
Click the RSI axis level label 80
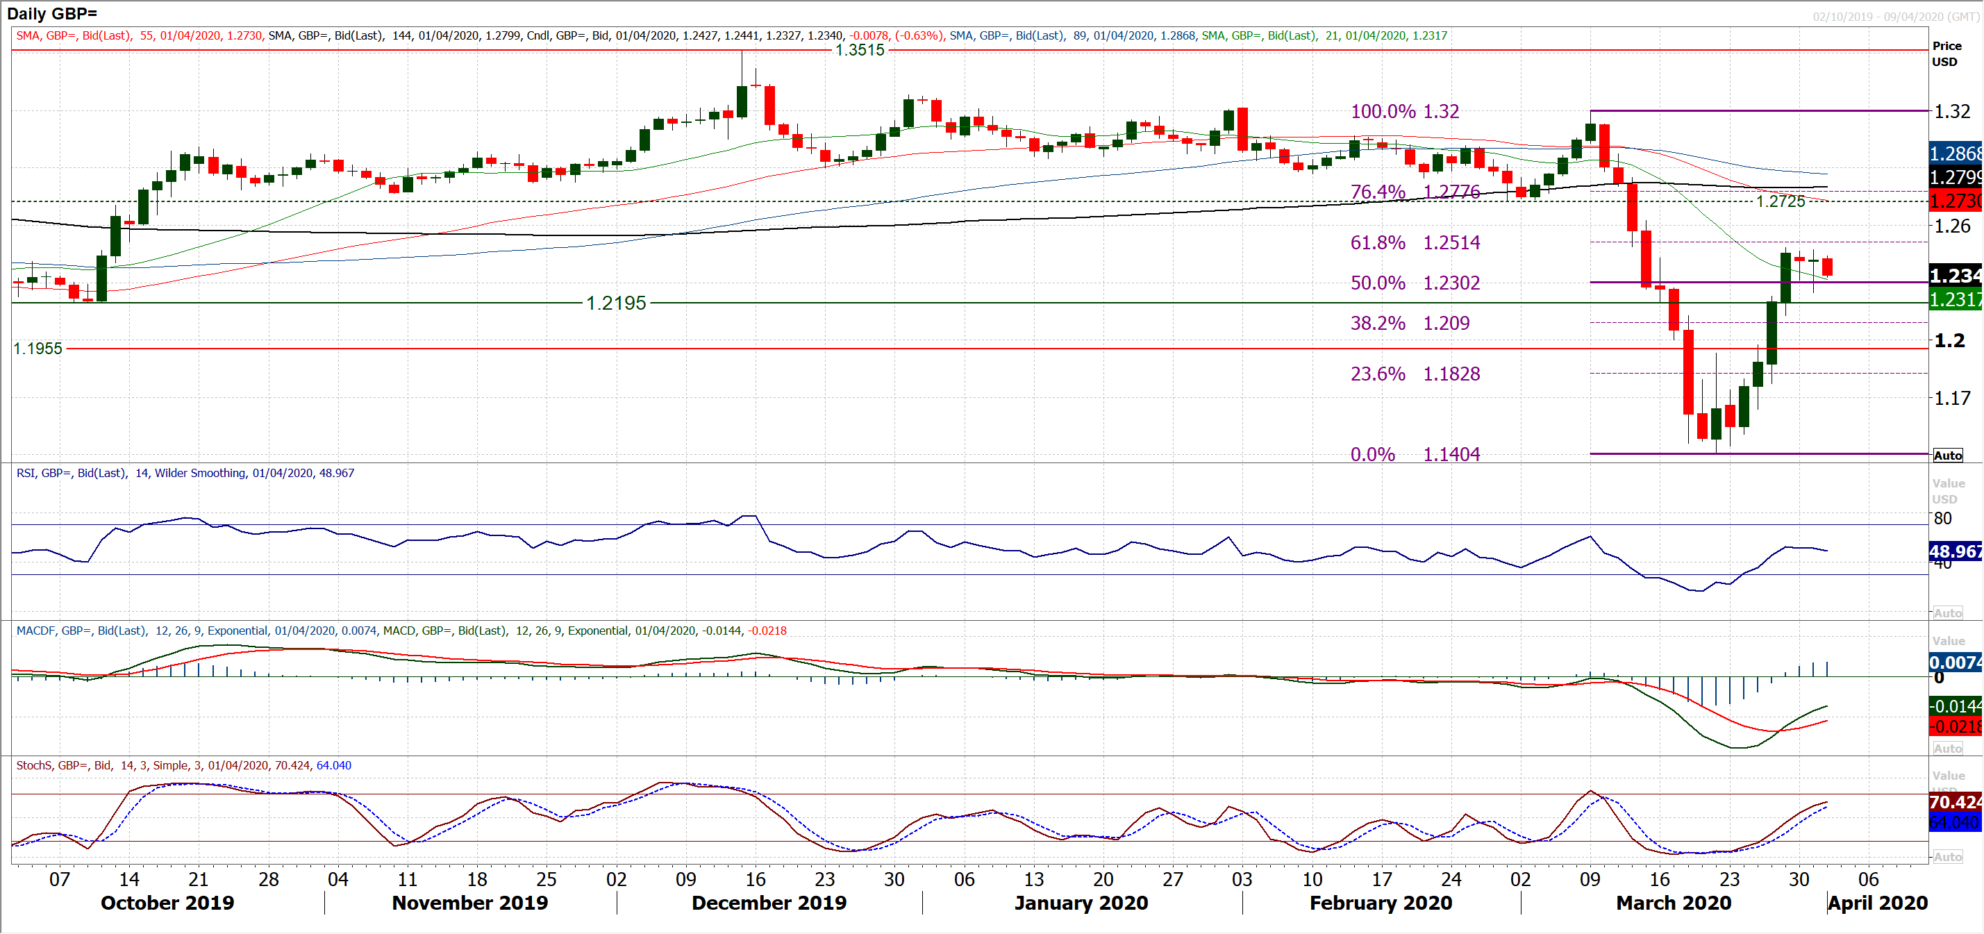[1943, 518]
